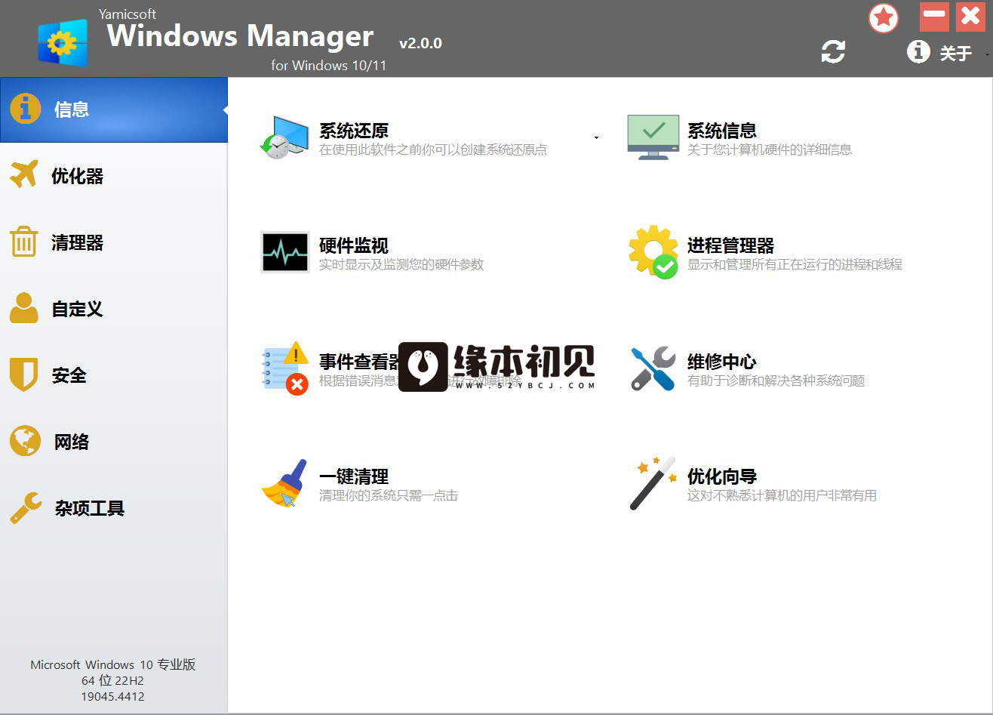Click description 清理你的系统只需一点击
The width and height of the screenshot is (993, 715).
[x=389, y=496]
